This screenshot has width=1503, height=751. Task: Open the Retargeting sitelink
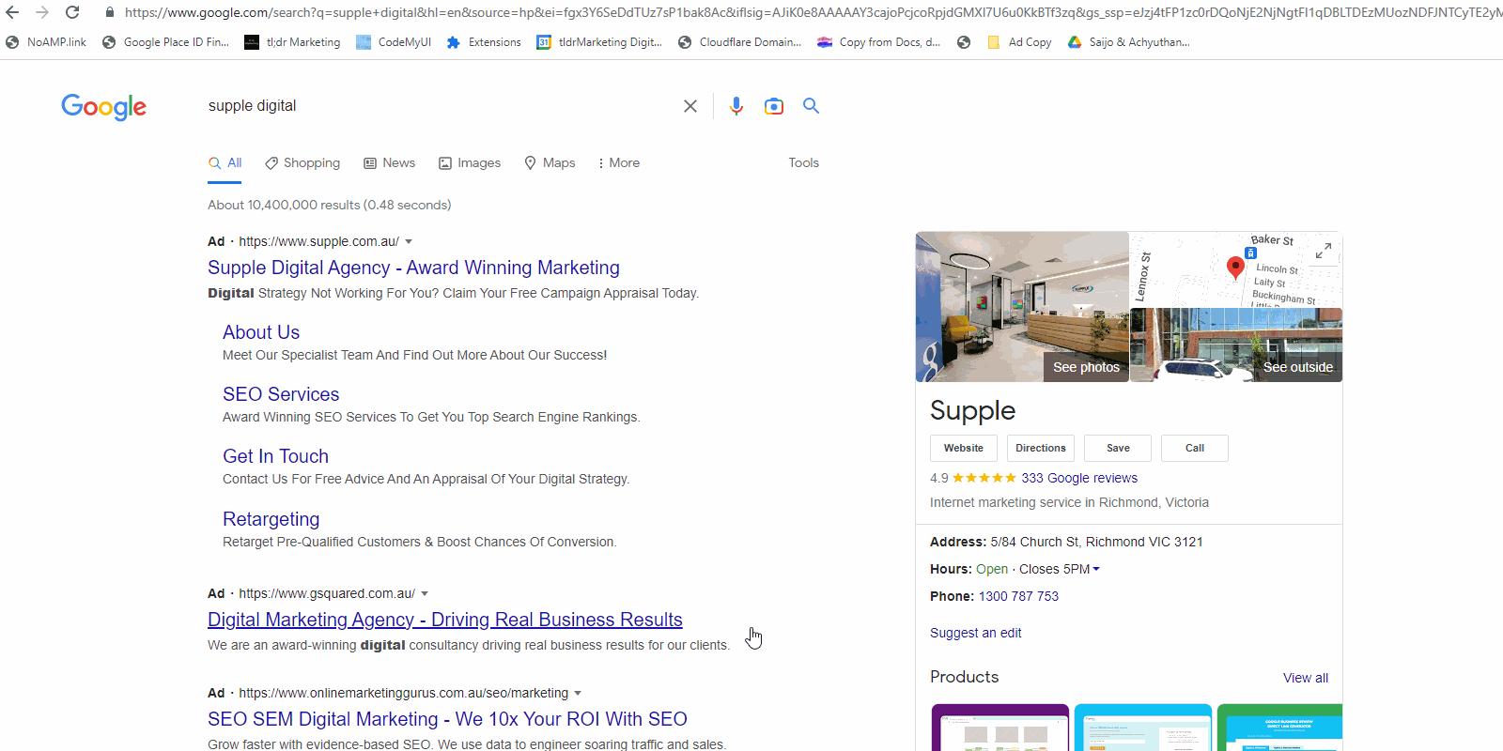tap(271, 520)
